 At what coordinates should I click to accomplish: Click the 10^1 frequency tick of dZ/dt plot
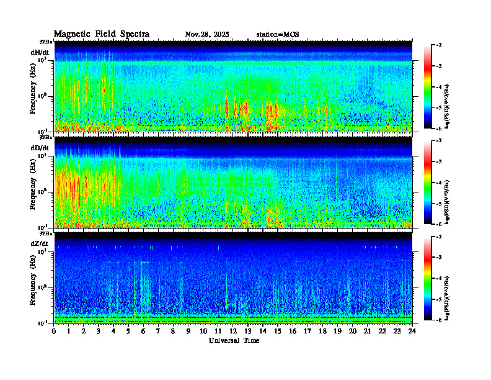[x=42, y=251]
